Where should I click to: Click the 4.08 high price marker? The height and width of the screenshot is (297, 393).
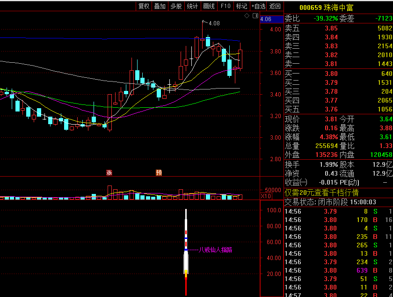(x=214, y=23)
